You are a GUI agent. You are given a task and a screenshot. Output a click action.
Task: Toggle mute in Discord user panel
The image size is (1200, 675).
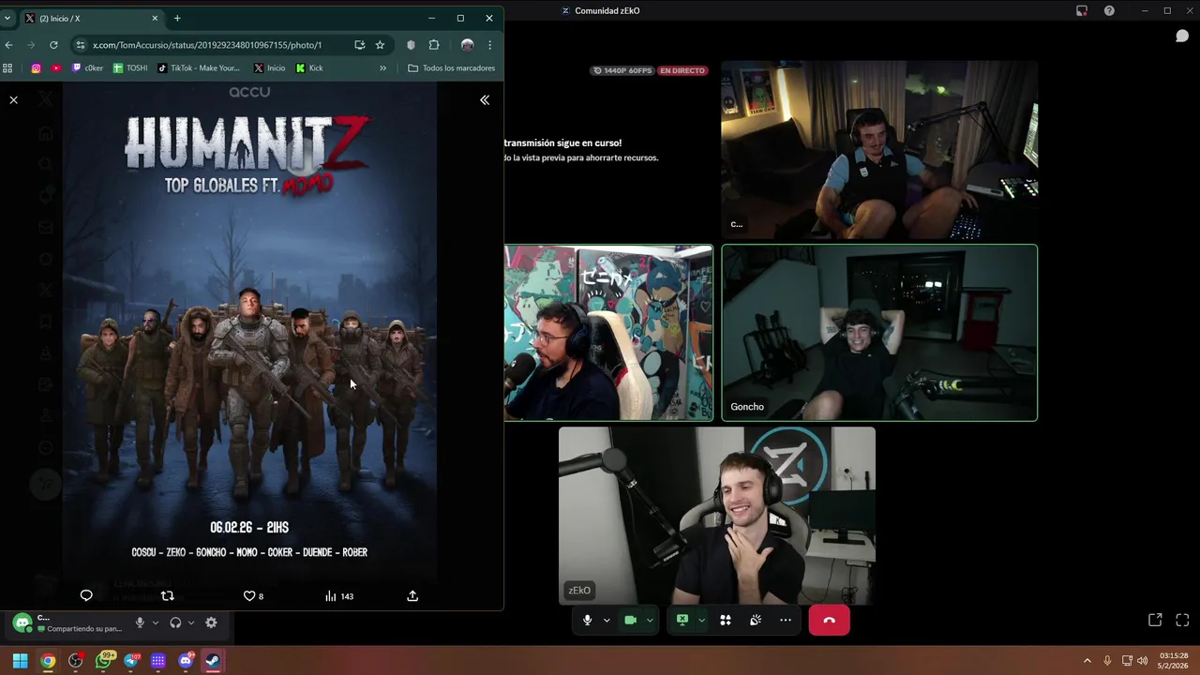[x=140, y=622]
